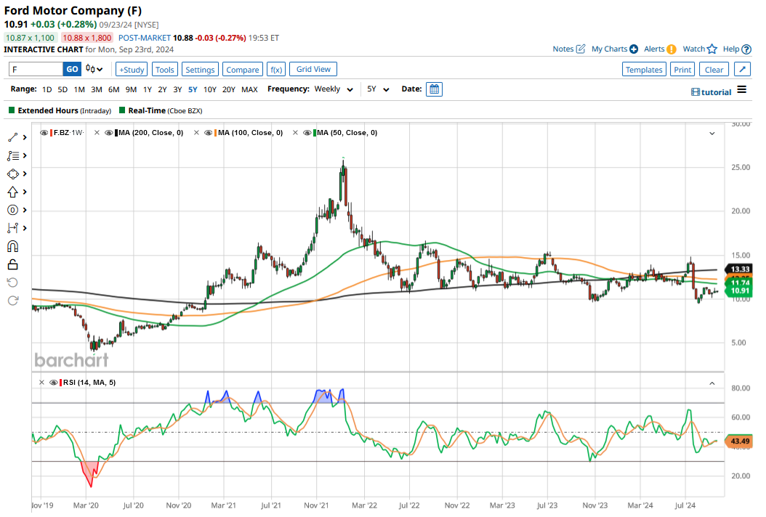Open the Tools button
Screen dimensions: 766x517
tap(165, 69)
